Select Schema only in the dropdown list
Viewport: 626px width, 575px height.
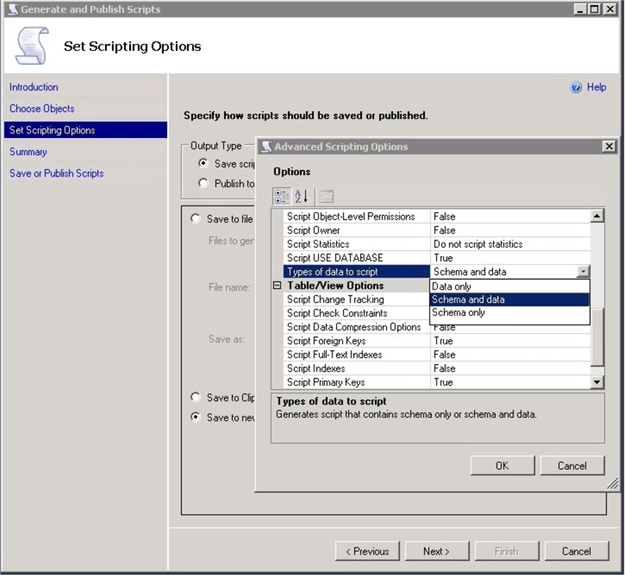tap(458, 313)
